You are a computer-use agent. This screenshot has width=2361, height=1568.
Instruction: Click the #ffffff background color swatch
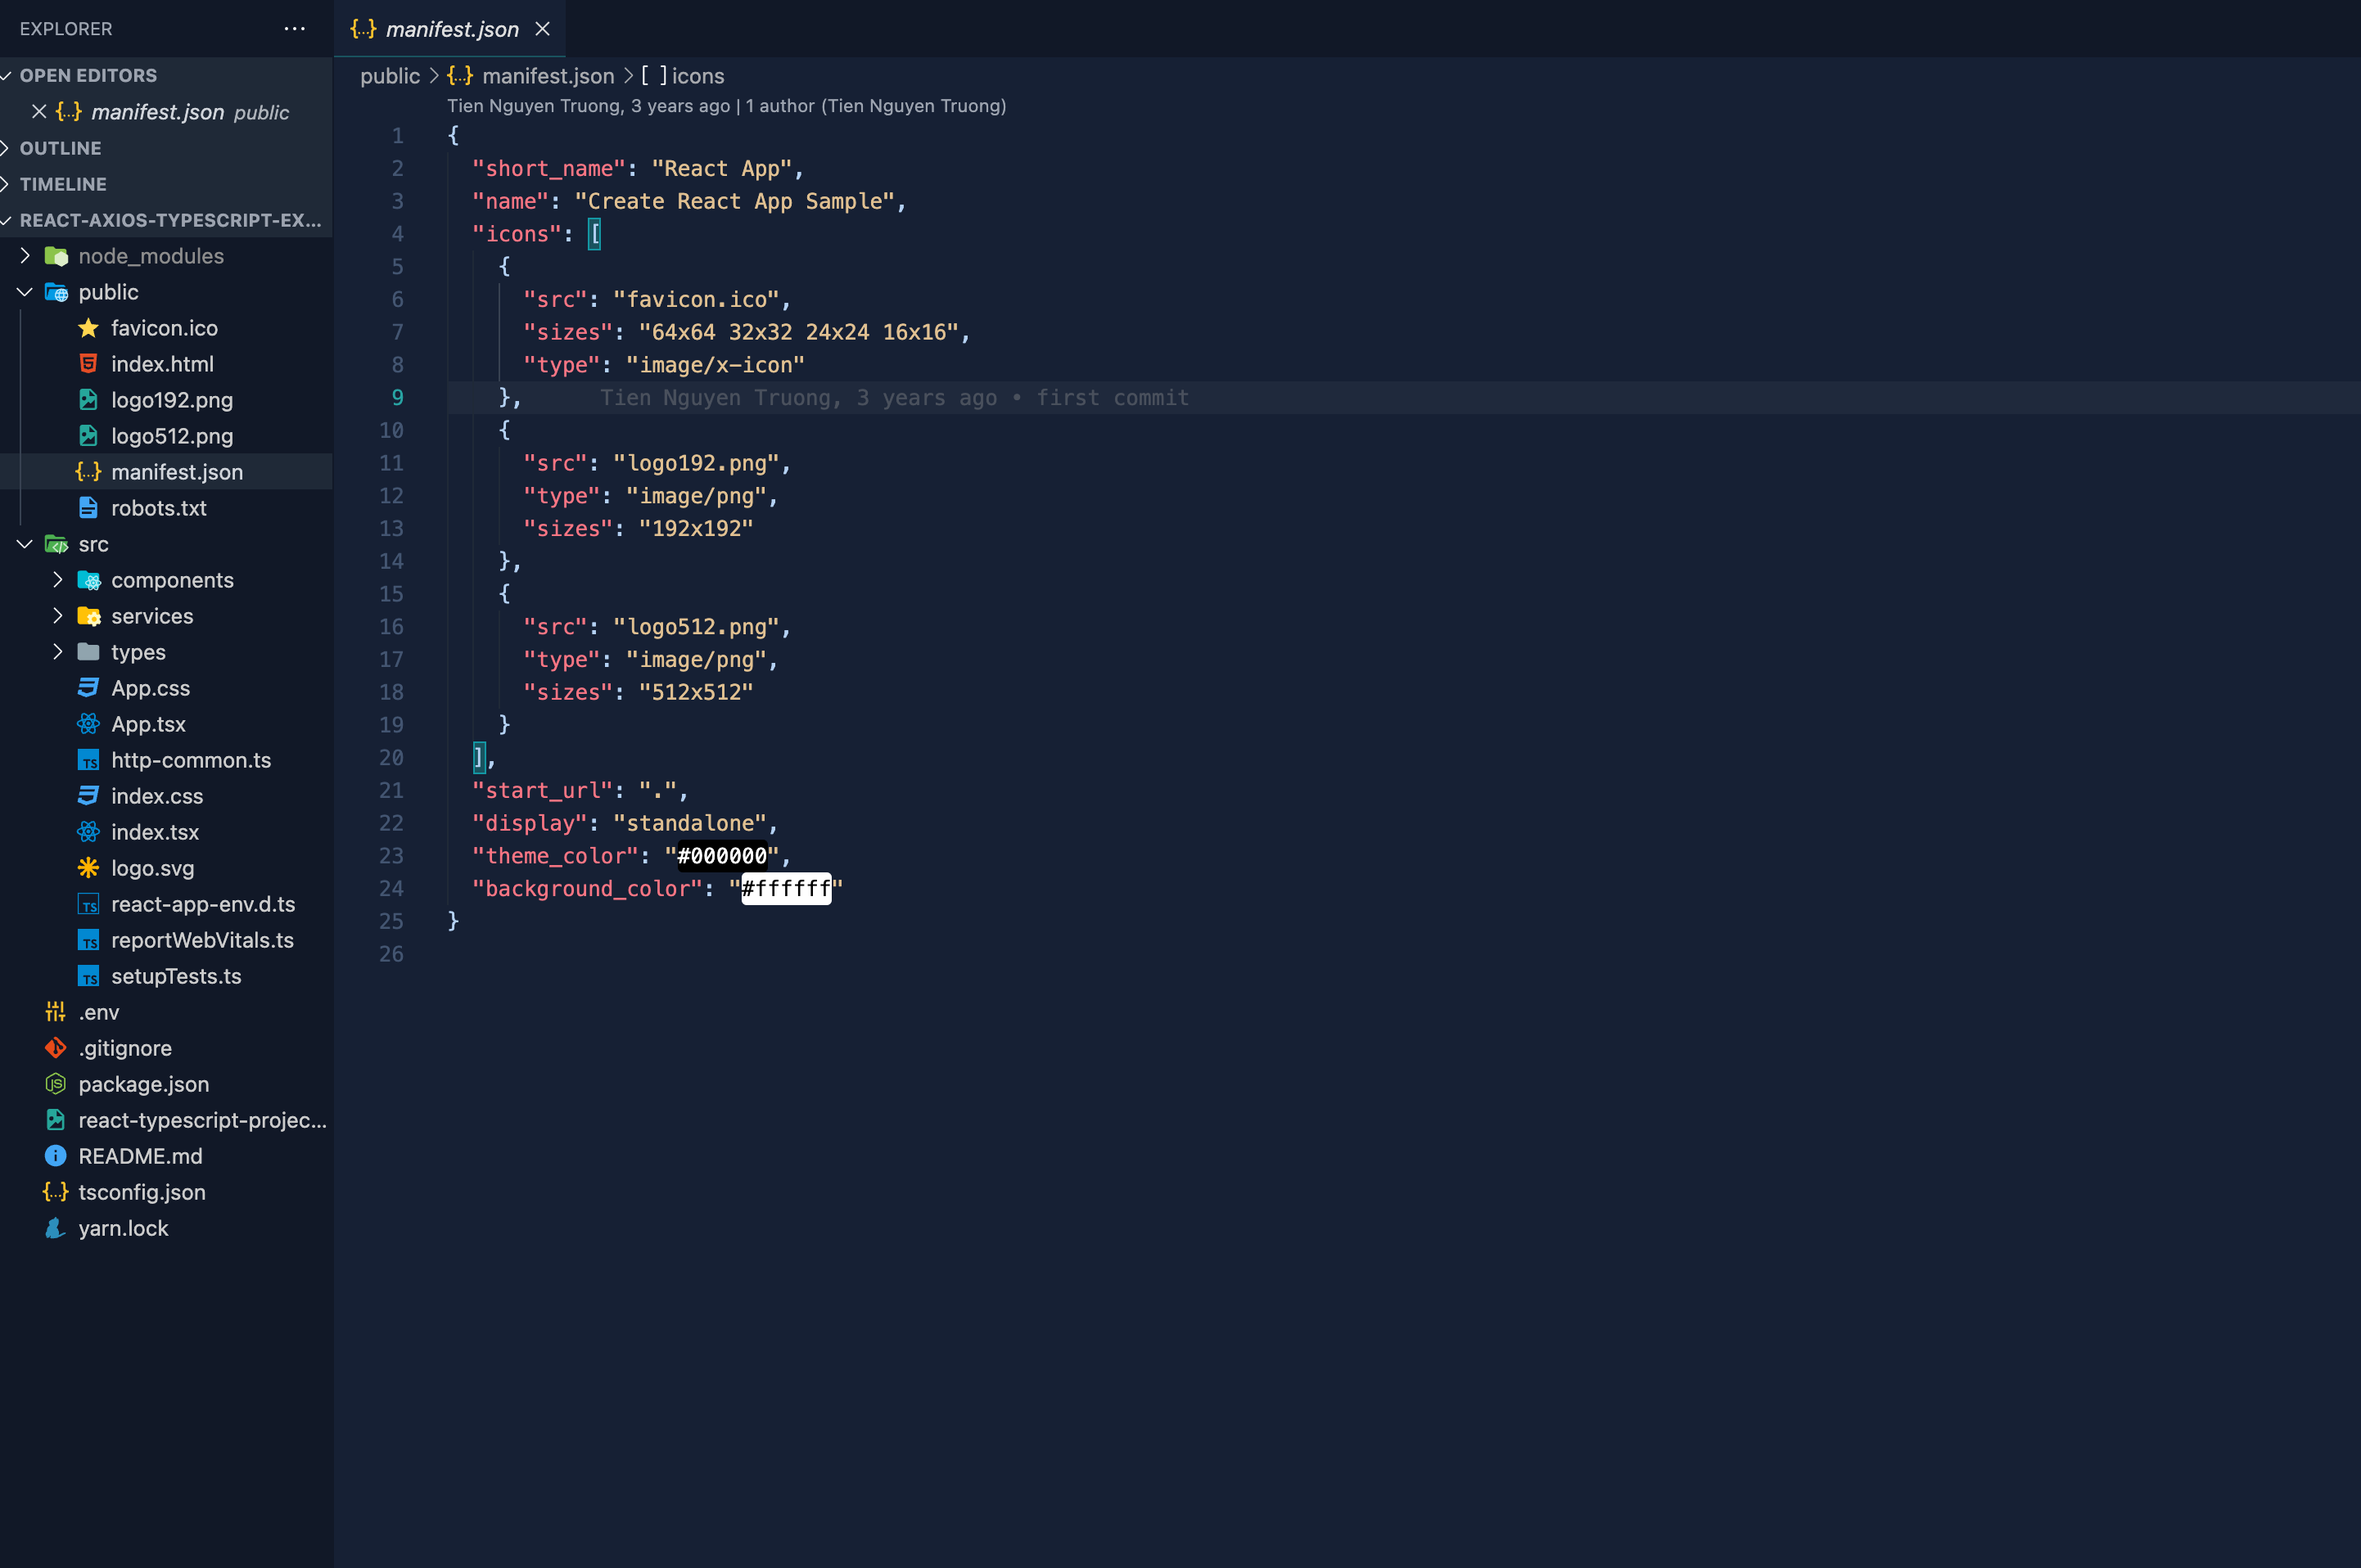(785, 888)
